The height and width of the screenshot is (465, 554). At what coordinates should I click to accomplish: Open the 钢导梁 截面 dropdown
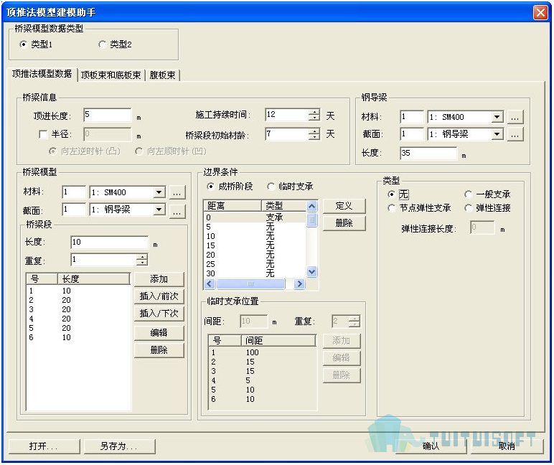(x=497, y=134)
